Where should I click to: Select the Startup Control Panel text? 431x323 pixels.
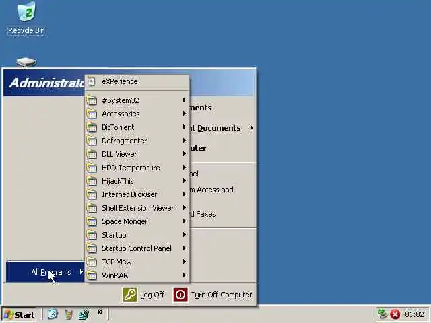[137, 248]
